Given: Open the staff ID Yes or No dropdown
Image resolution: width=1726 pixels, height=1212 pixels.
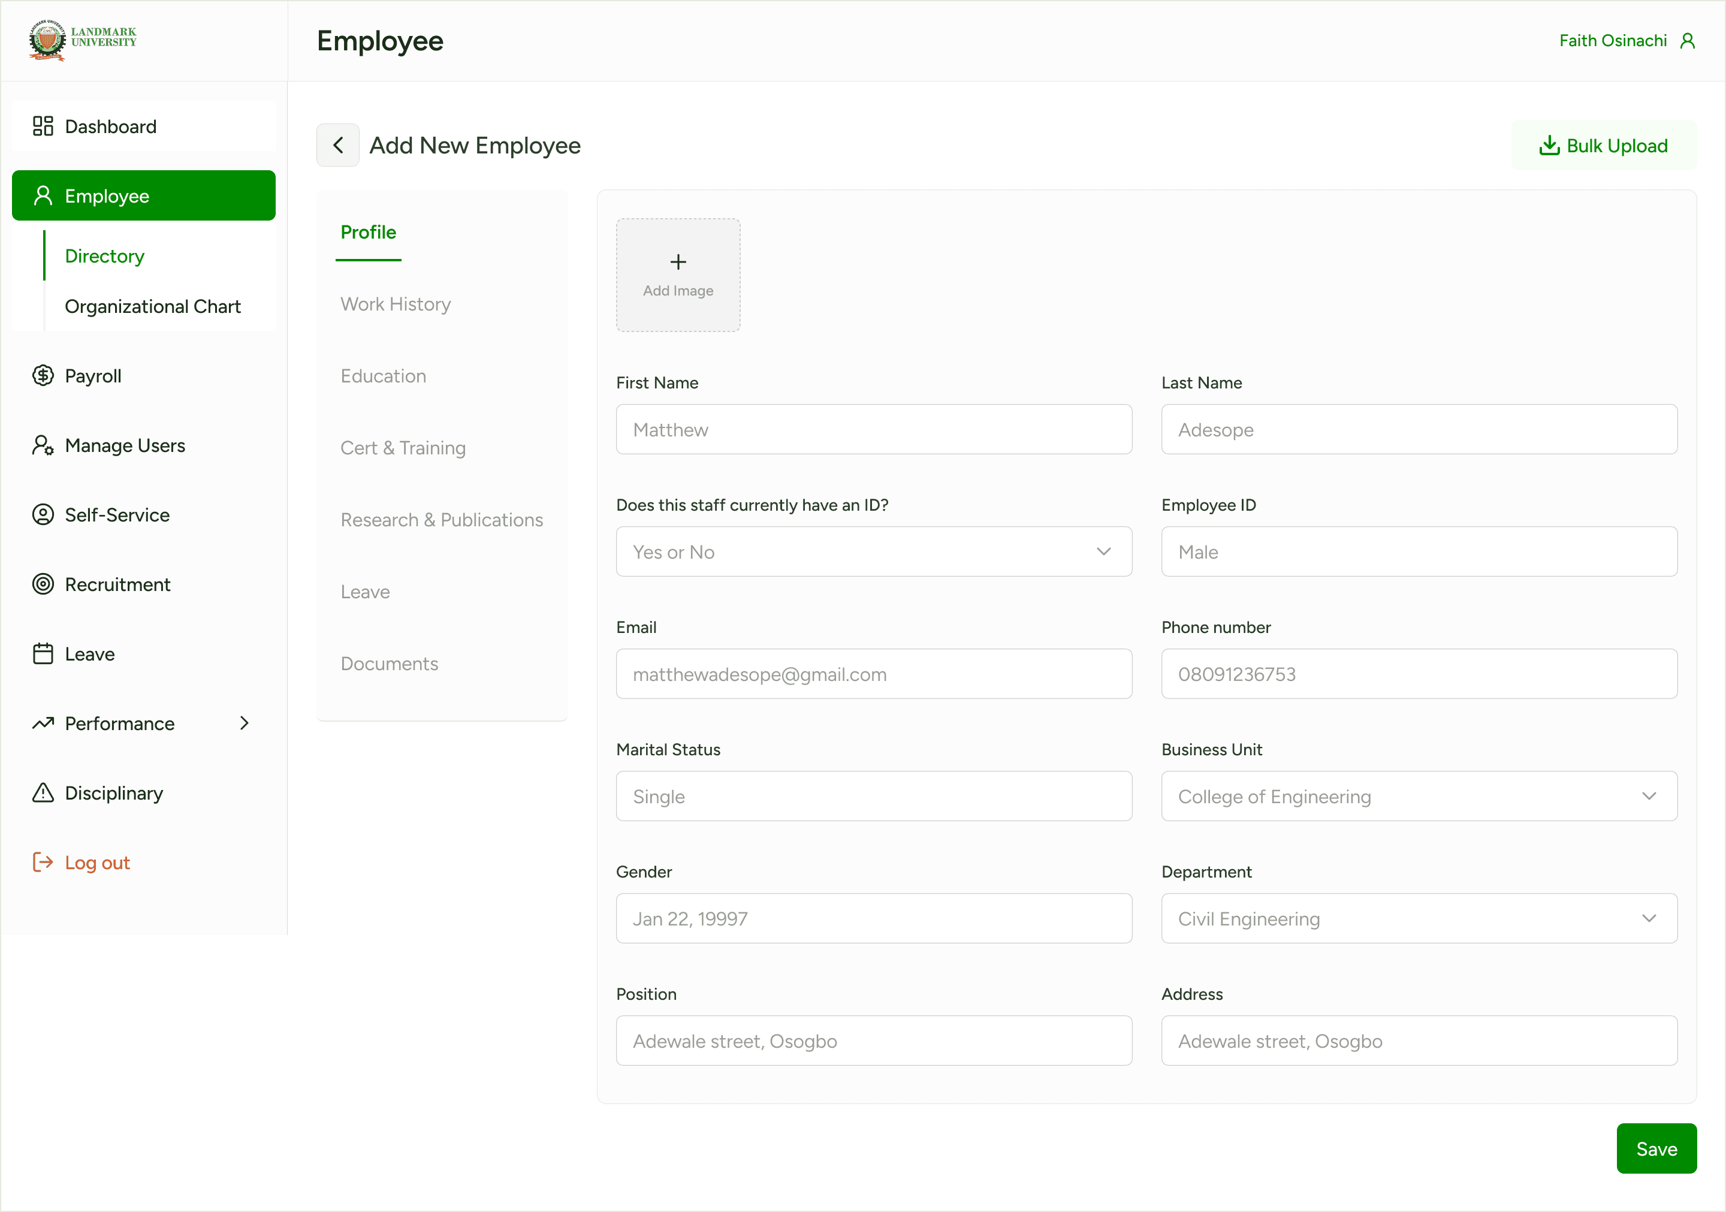Looking at the screenshot, I should pos(874,552).
